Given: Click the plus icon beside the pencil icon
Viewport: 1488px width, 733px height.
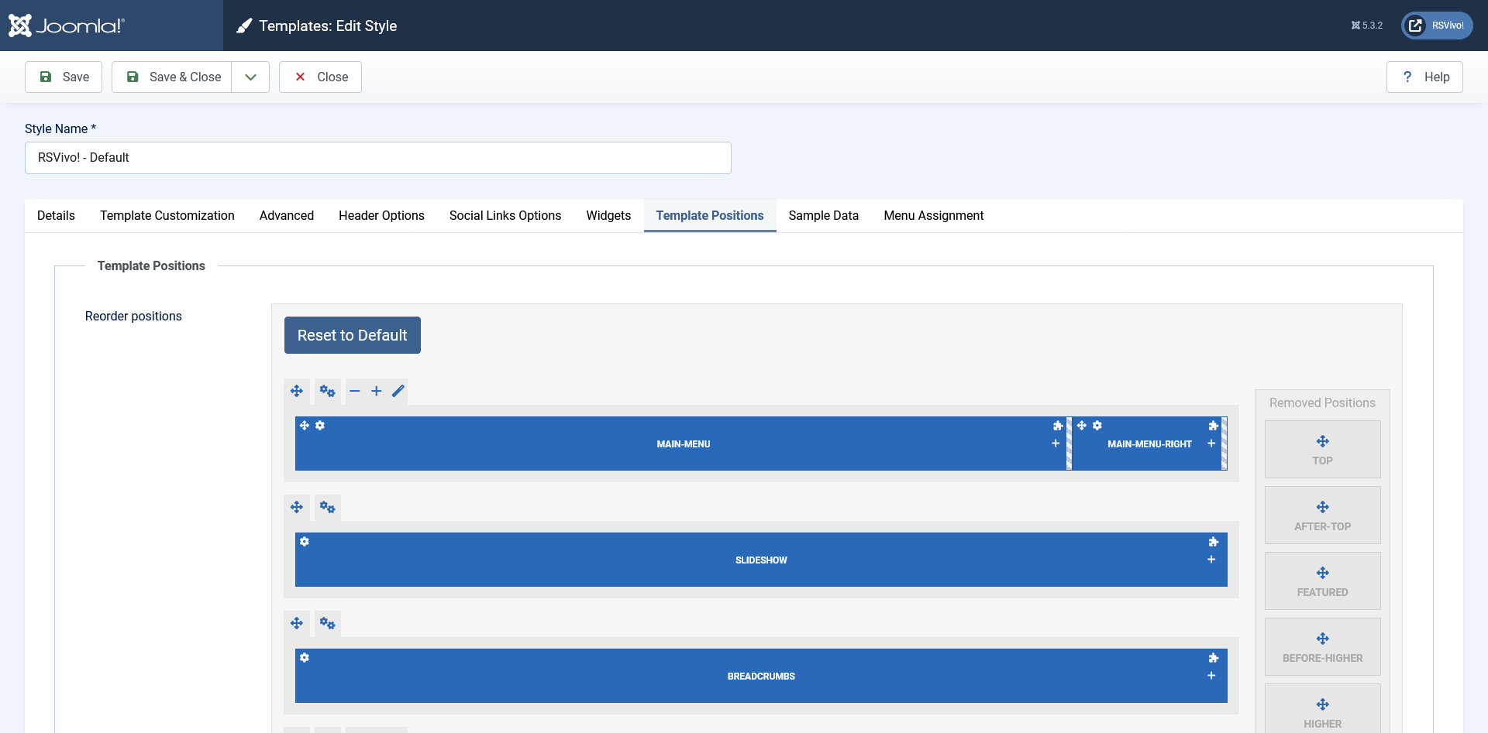Looking at the screenshot, I should pyautogui.click(x=377, y=392).
